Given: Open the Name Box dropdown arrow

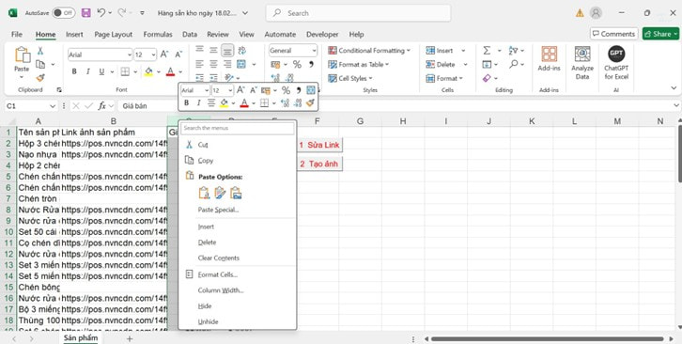Looking at the screenshot, I should pyautogui.click(x=53, y=106).
